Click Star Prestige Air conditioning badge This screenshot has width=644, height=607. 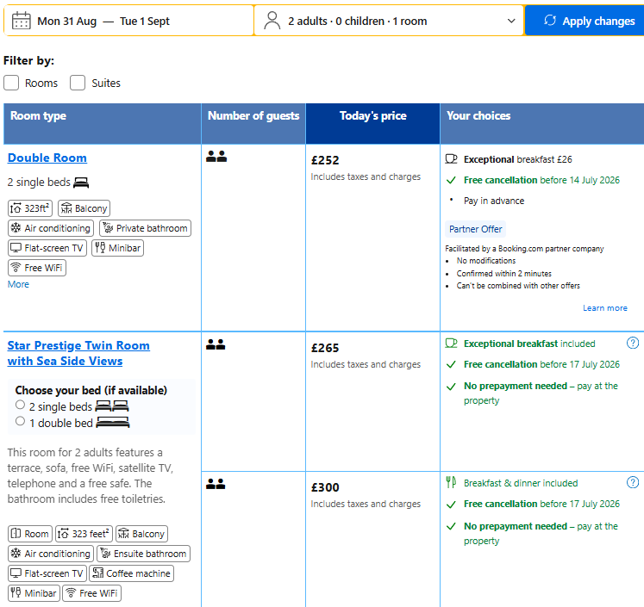click(51, 554)
